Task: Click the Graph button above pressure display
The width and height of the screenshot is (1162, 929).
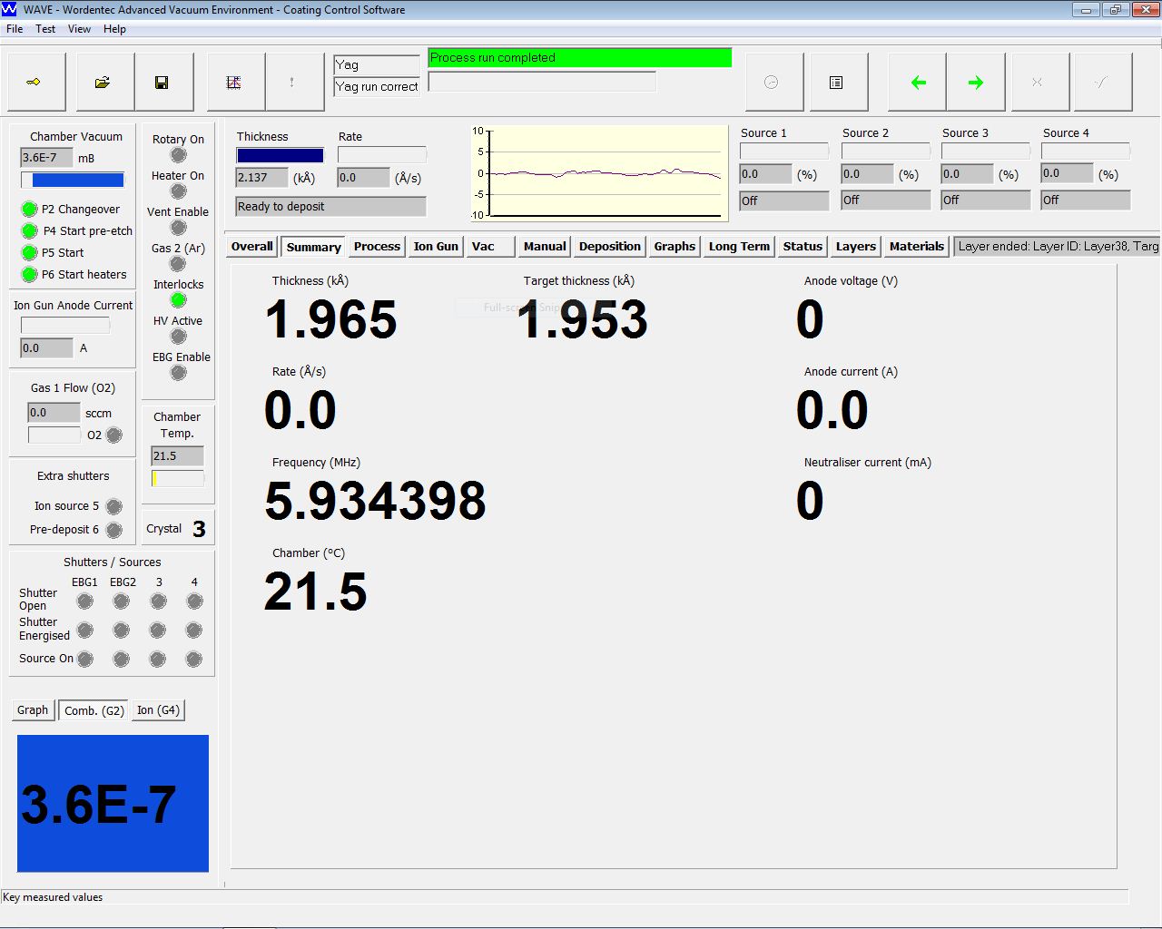Action: coord(33,710)
